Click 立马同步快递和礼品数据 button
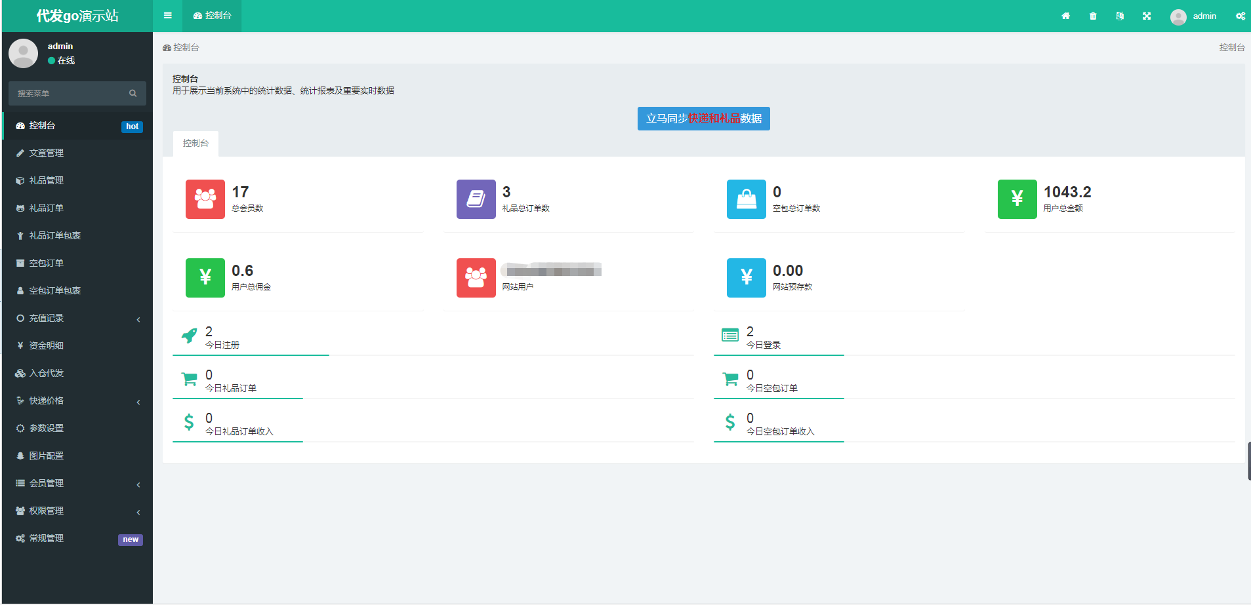Screen dimensions: 1251x605 (x=703, y=119)
